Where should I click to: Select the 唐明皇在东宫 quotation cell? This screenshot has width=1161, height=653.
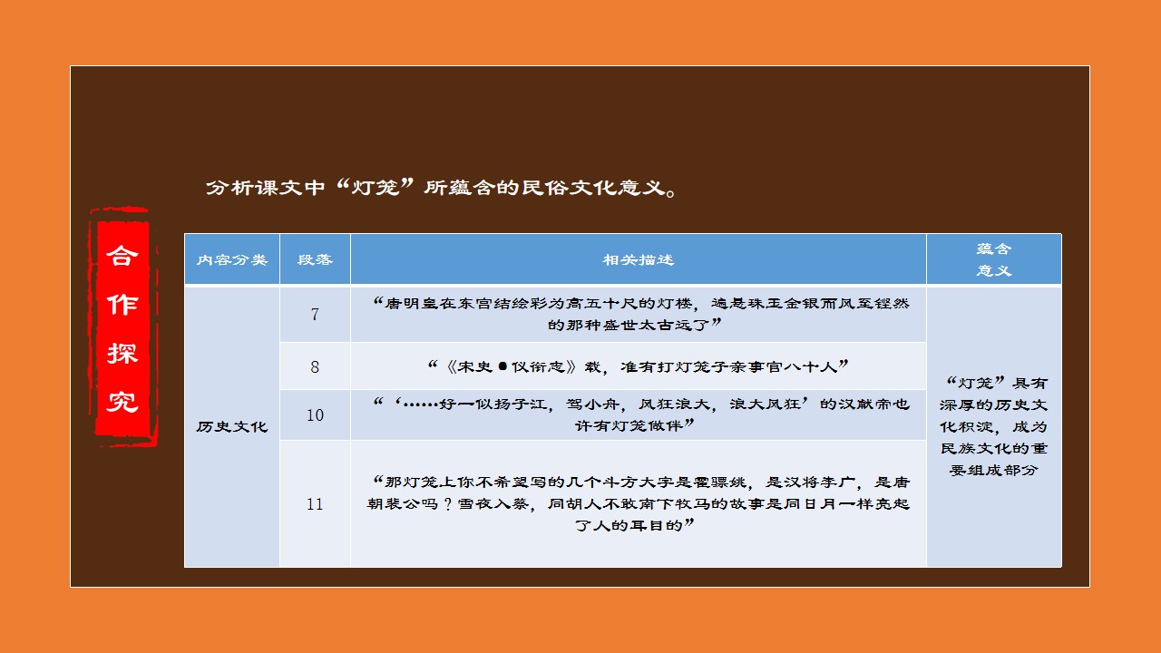(638, 314)
